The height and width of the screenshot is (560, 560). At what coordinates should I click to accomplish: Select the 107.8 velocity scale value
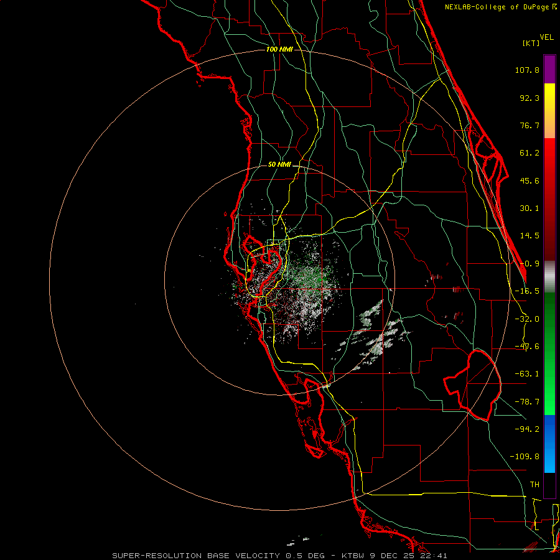[527, 70]
